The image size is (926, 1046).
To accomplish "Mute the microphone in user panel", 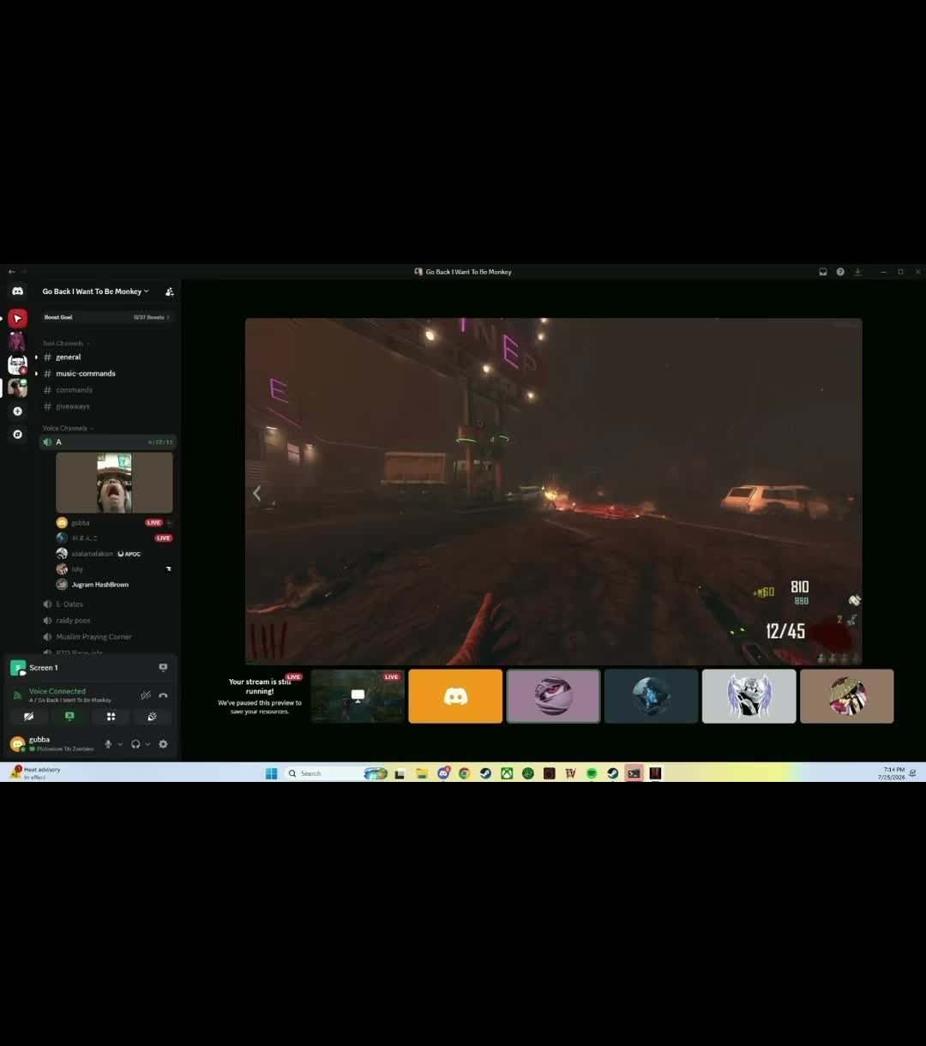I will [x=108, y=744].
